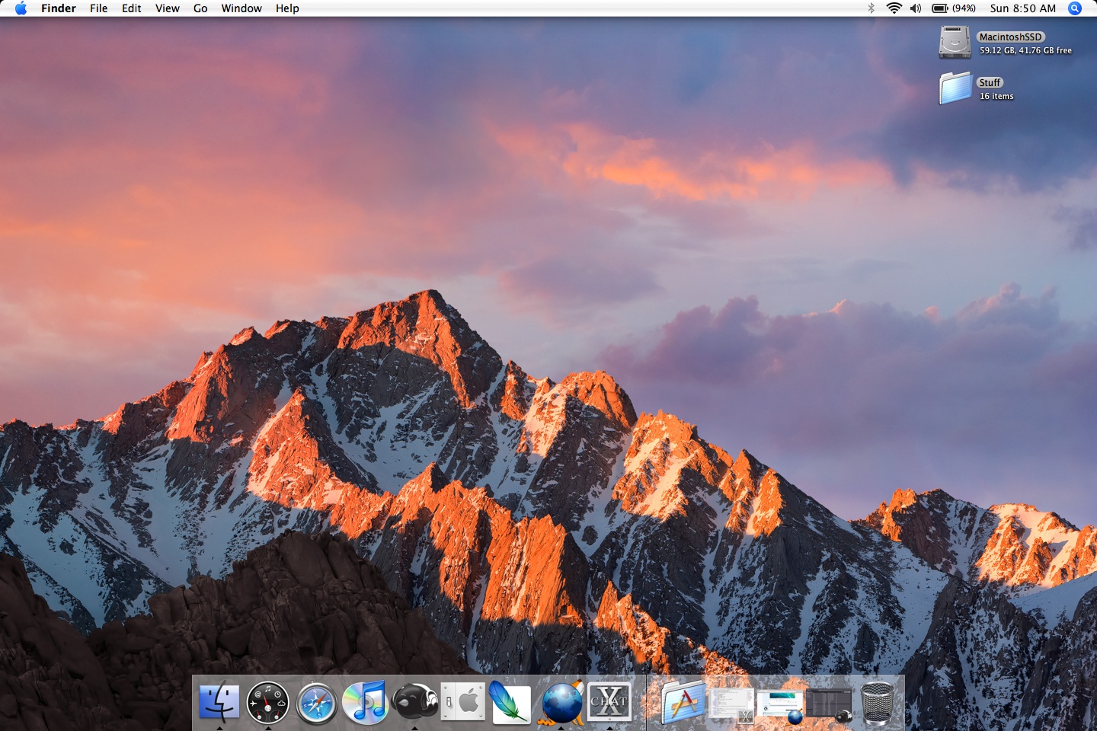This screenshot has height=731, width=1097.
Task: Open the Apple menu
Action: [x=21, y=8]
